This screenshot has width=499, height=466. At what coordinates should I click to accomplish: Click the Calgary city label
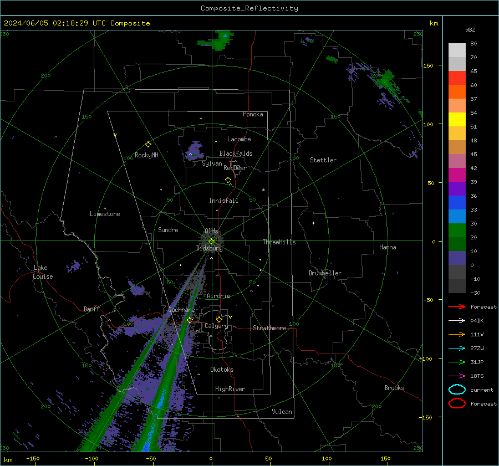216,326
